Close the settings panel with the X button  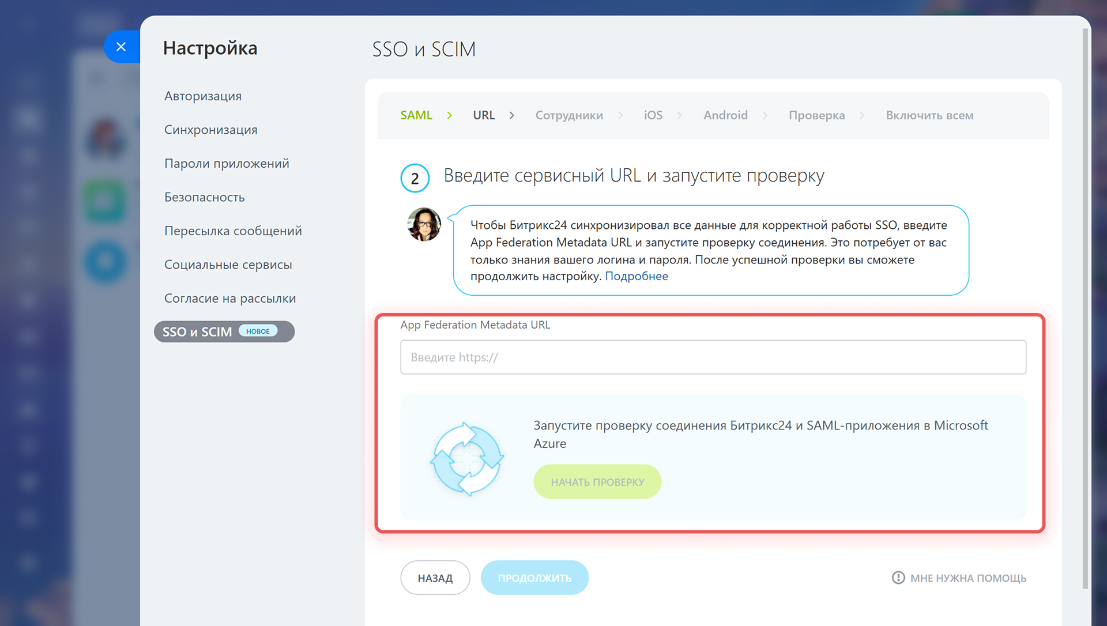coord(121,47)
